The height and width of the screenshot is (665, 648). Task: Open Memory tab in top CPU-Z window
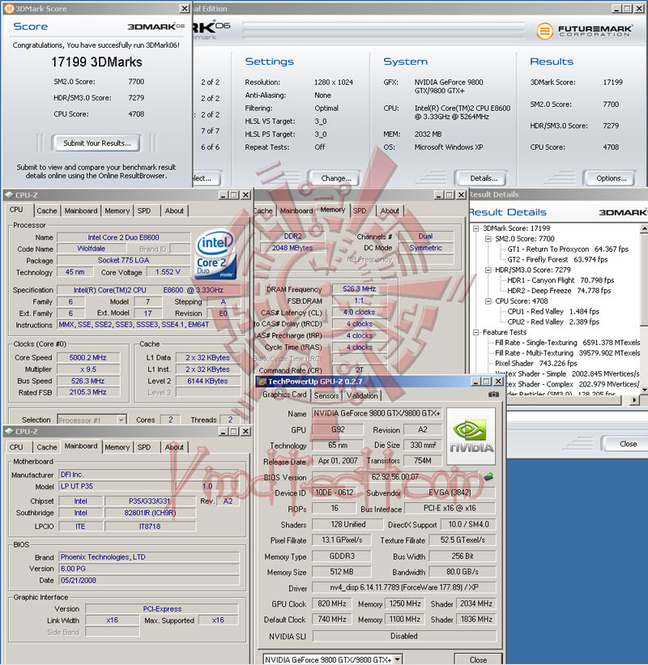pyautogui.click(x=117, y=211)
